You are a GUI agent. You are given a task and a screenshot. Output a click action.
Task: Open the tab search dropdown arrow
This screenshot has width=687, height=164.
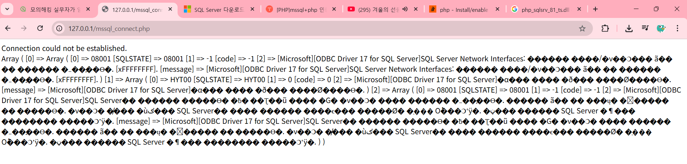pyautogui.click(x=7, y=9)
